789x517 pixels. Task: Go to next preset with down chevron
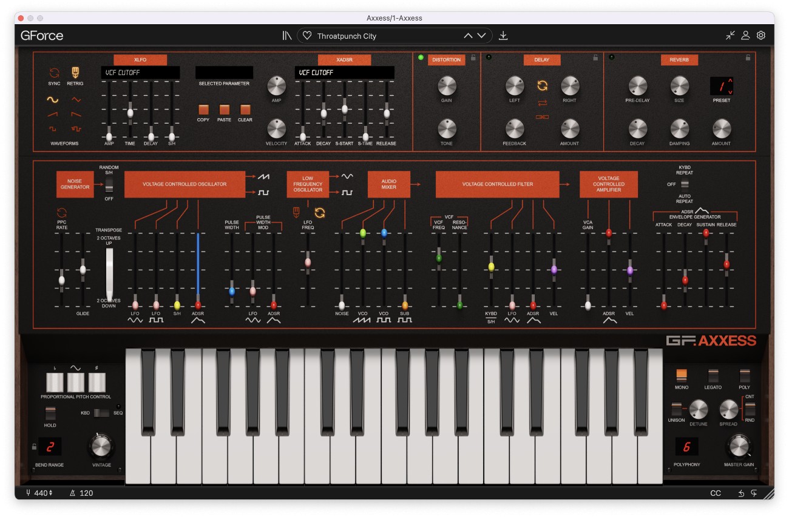tap(481, 36)
